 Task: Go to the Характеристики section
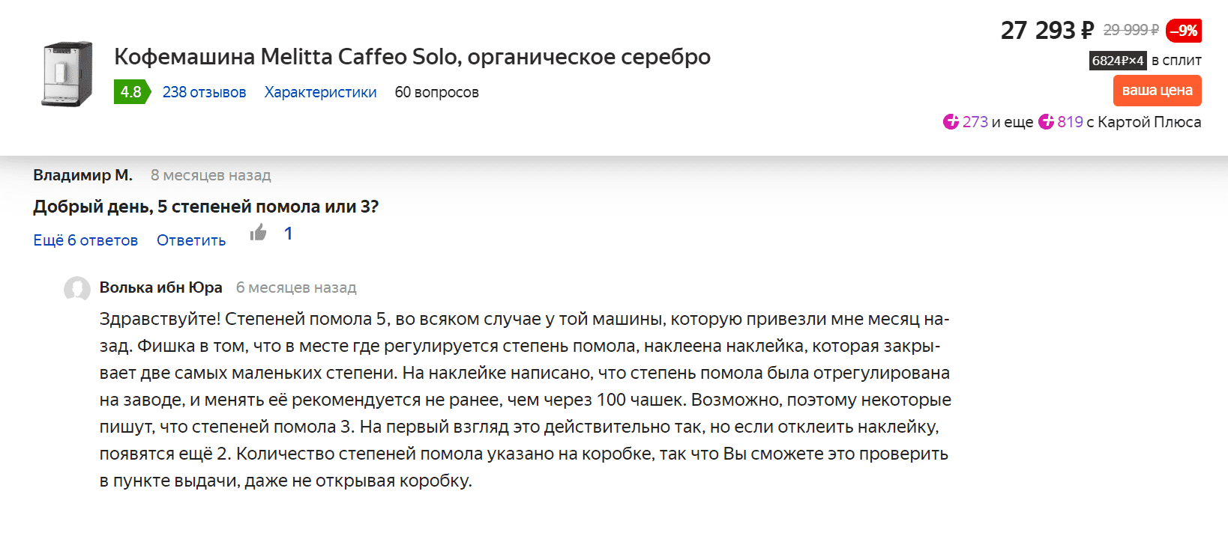pyautogui.click(x=320, y=92)
